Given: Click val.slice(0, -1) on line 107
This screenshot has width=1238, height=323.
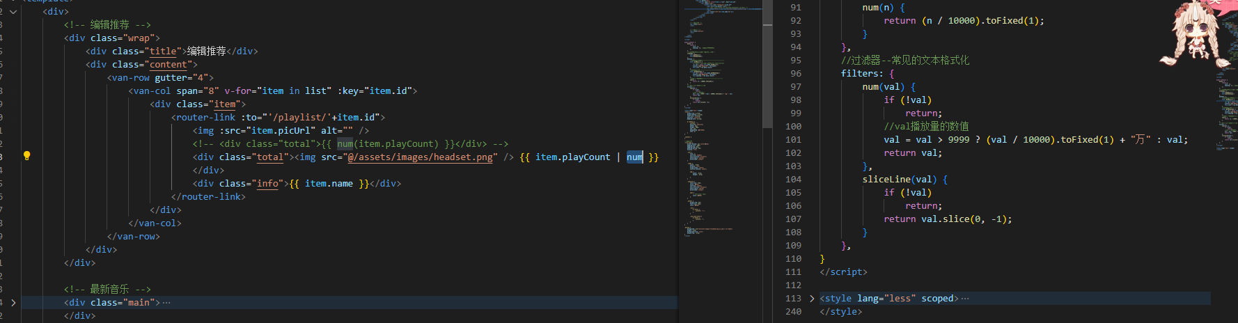Looking at the screenshot, I should pos(964,219).
